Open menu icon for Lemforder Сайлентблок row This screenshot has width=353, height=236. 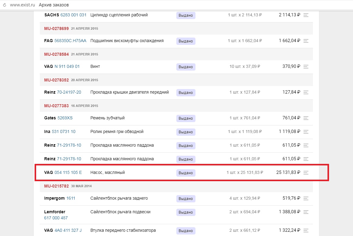click(x=306, y=212)
